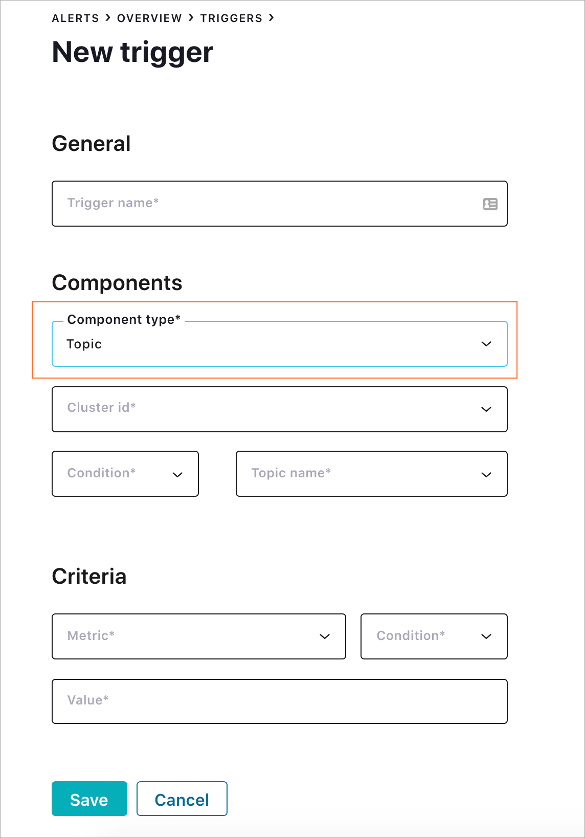Cancel the new trigger form
This screenshot has width=585, height=838.
coord(182,799)
